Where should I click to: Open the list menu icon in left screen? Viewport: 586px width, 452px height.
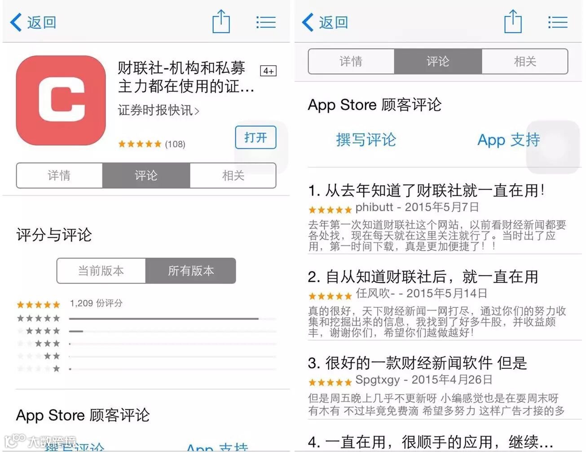(266, 22)
